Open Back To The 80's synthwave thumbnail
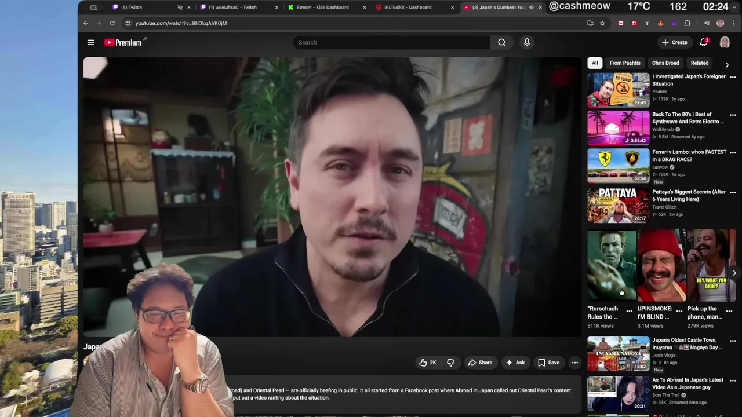This screenshot has width=742, height=417. pos(619,128)
